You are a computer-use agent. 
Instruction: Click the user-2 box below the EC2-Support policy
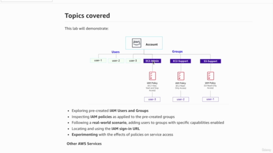(180, 99)
